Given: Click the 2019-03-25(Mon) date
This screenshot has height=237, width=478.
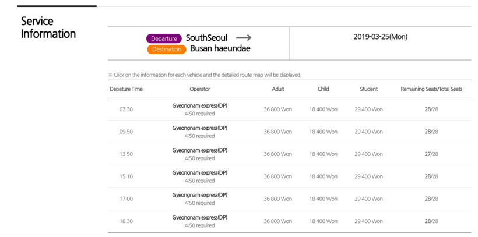Looking at the screenshot, I should click(380, 37).
